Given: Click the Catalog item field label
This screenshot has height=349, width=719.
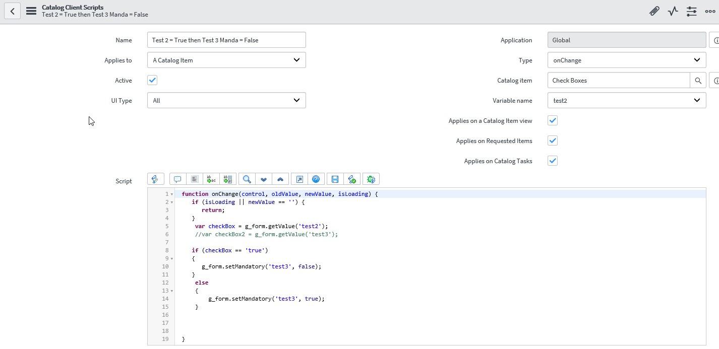Looking at the screenshot, I should tap(515, 81).
